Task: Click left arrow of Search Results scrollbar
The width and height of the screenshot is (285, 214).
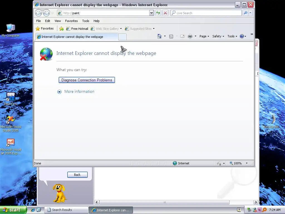Action: (x=97, y=202)
